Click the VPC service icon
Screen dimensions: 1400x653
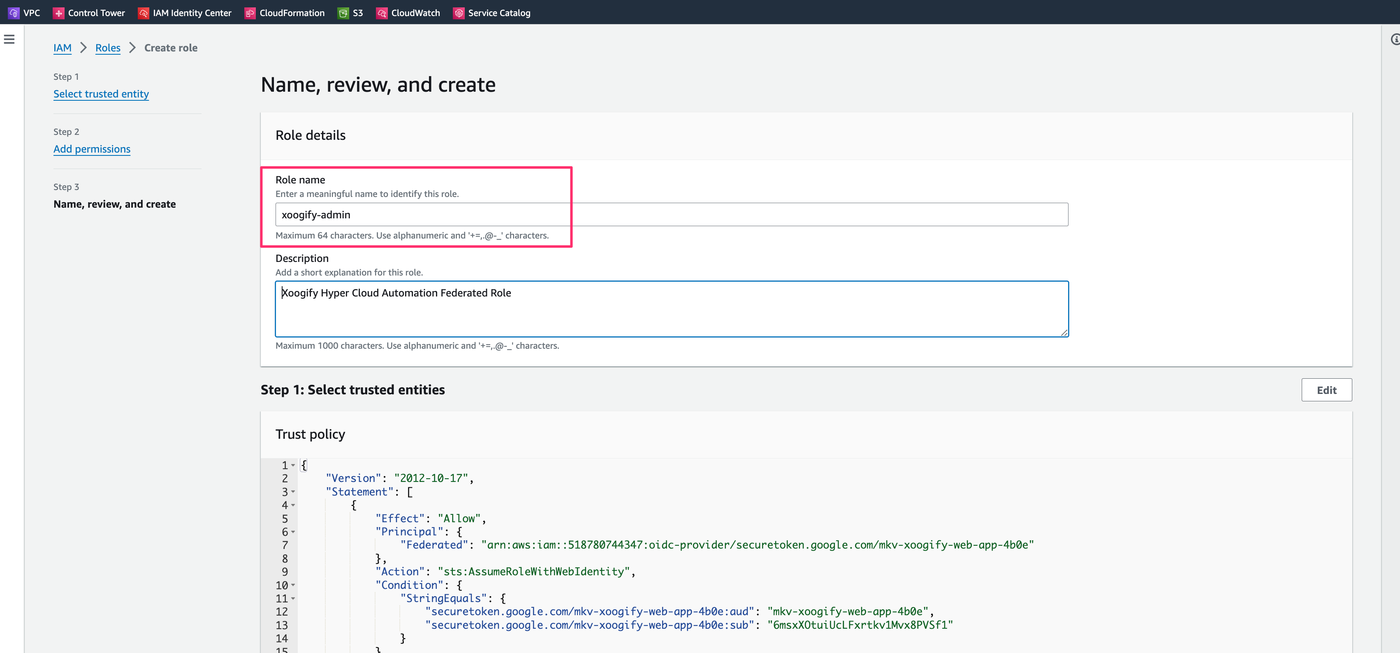[14, 12]
